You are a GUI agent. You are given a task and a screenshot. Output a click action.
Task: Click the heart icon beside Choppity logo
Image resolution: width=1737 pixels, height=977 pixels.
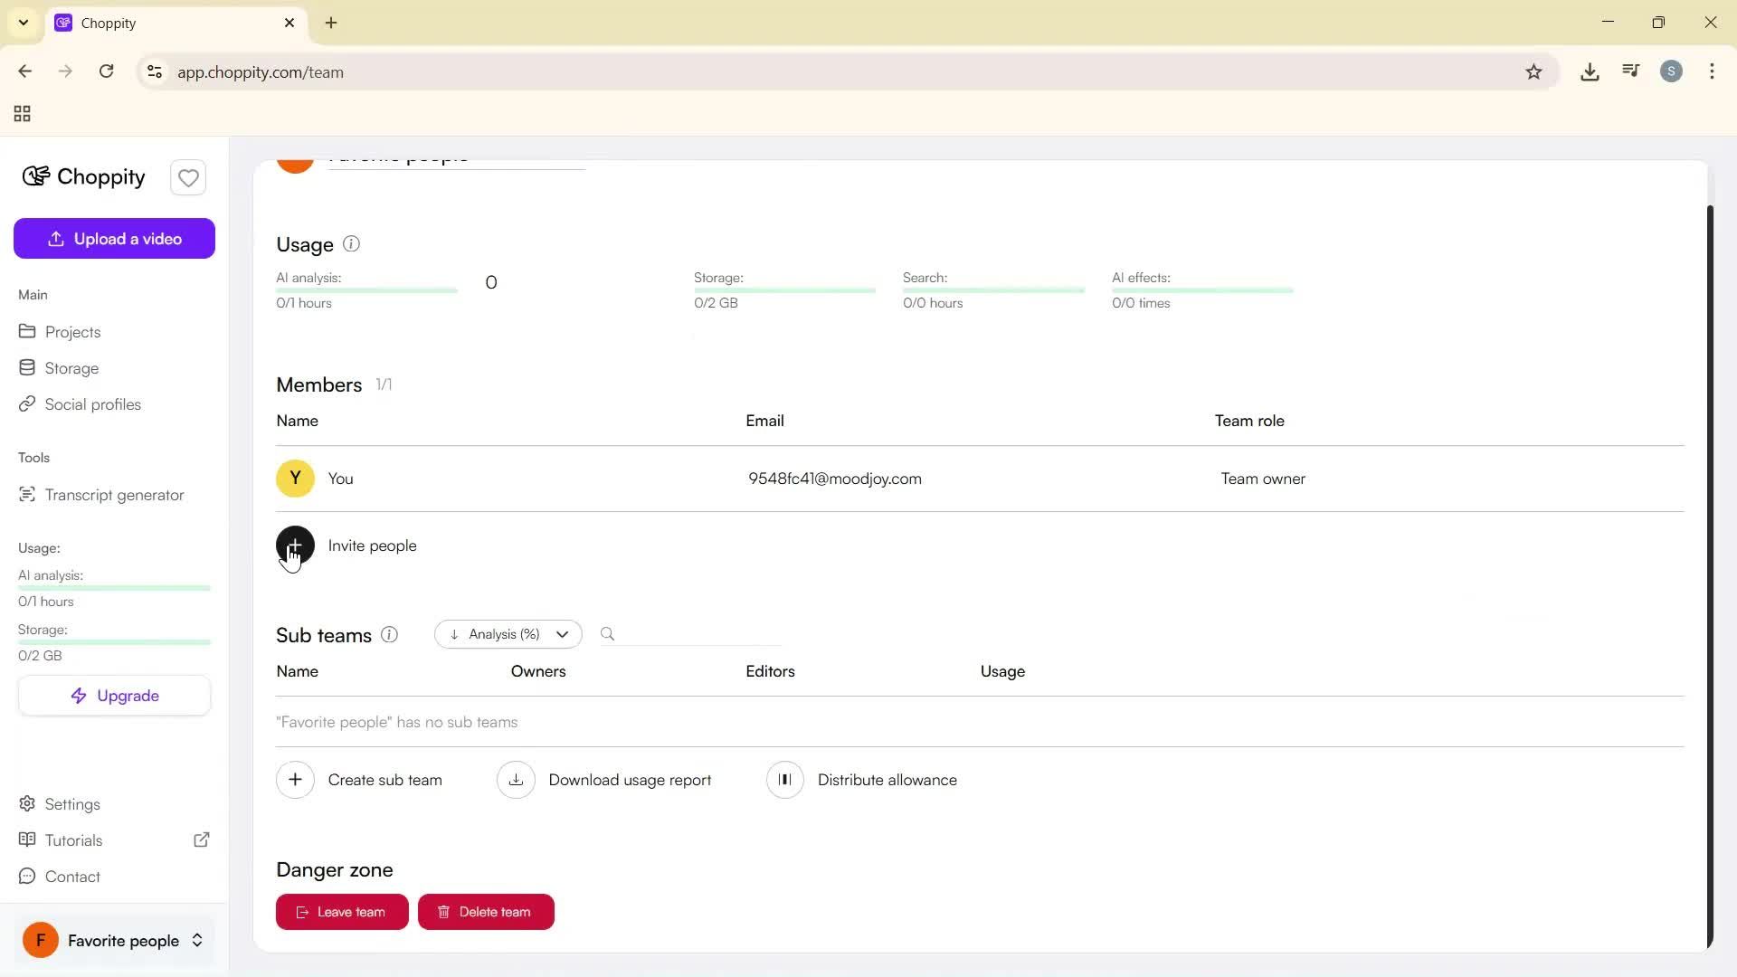click(187, 177)
